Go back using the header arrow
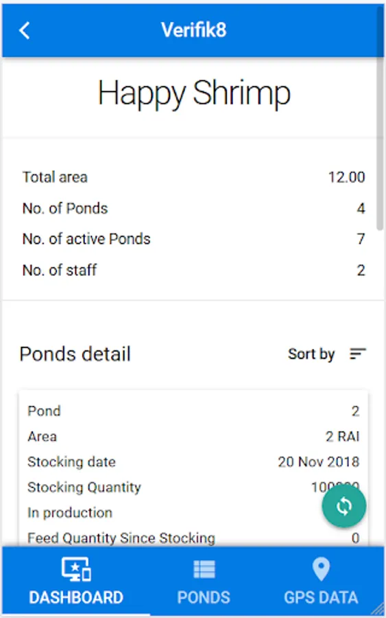 (25, 30)
